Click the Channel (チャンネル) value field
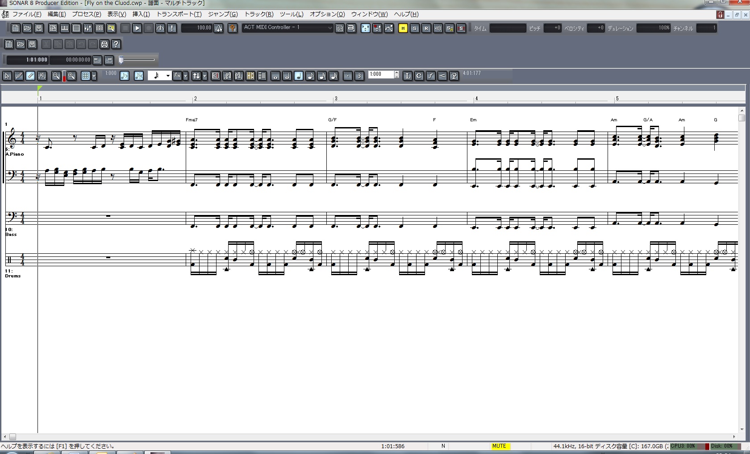 click(707, 28)
